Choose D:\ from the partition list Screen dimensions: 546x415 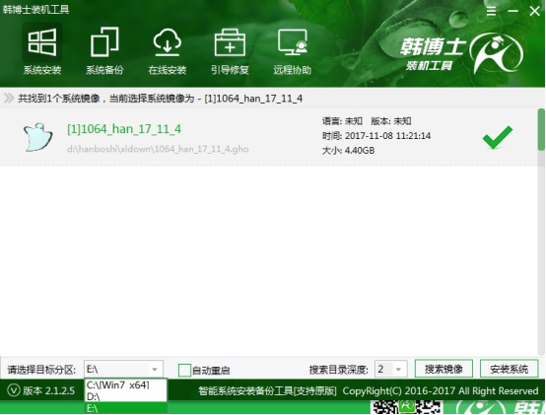pos(126,396)
